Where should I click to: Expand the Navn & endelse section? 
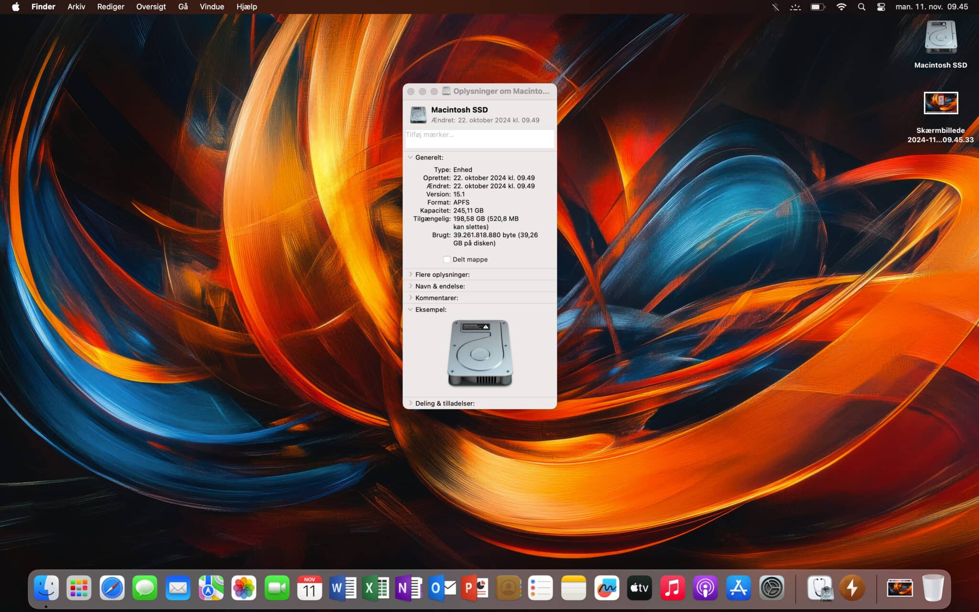(410, 286)
